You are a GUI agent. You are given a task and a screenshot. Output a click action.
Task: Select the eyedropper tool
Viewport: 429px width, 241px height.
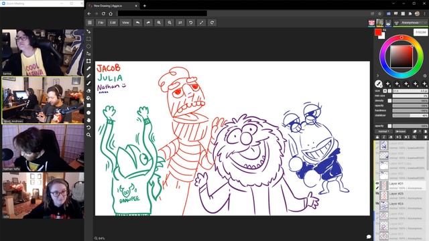[x=88, y=68]
